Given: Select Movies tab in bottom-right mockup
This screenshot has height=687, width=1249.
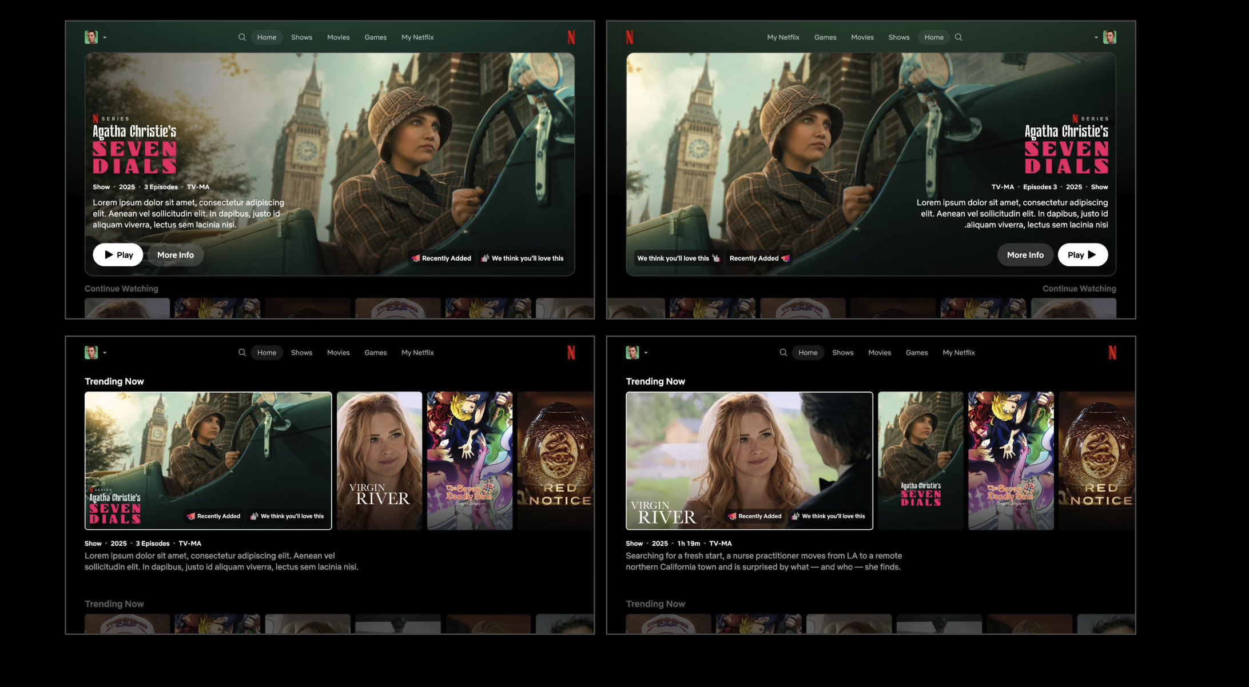Looking at the screenshot, I should click(879, 353).
